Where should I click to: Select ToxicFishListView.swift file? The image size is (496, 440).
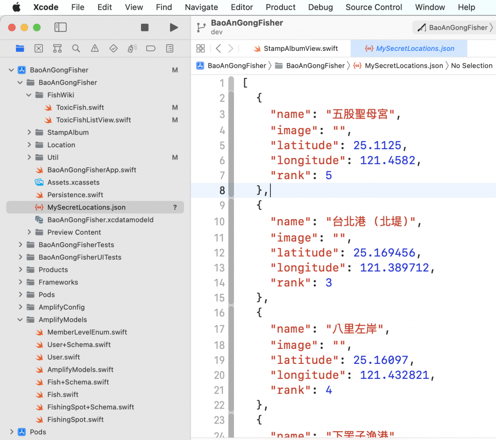[x=93, y=120]
